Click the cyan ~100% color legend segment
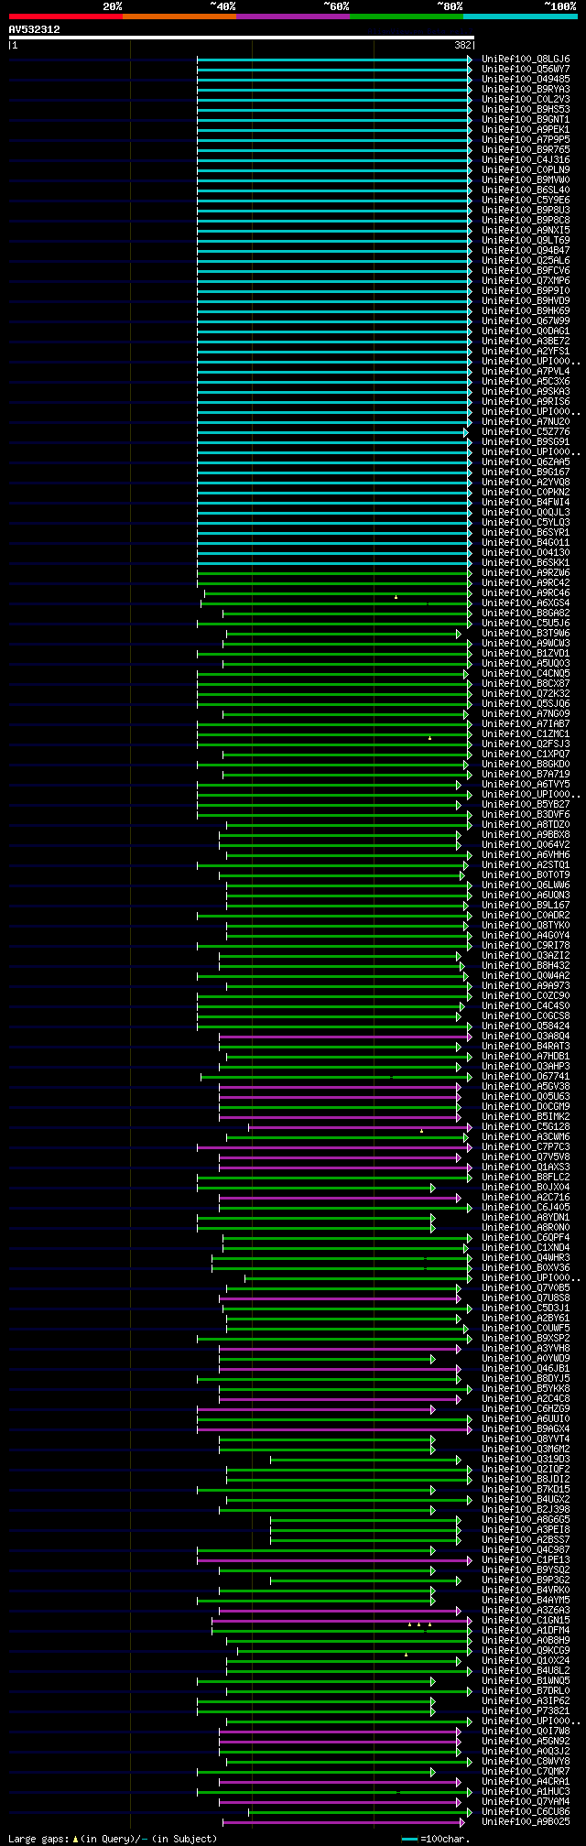Screen dimensions: 586x1846 pos(520,16)
